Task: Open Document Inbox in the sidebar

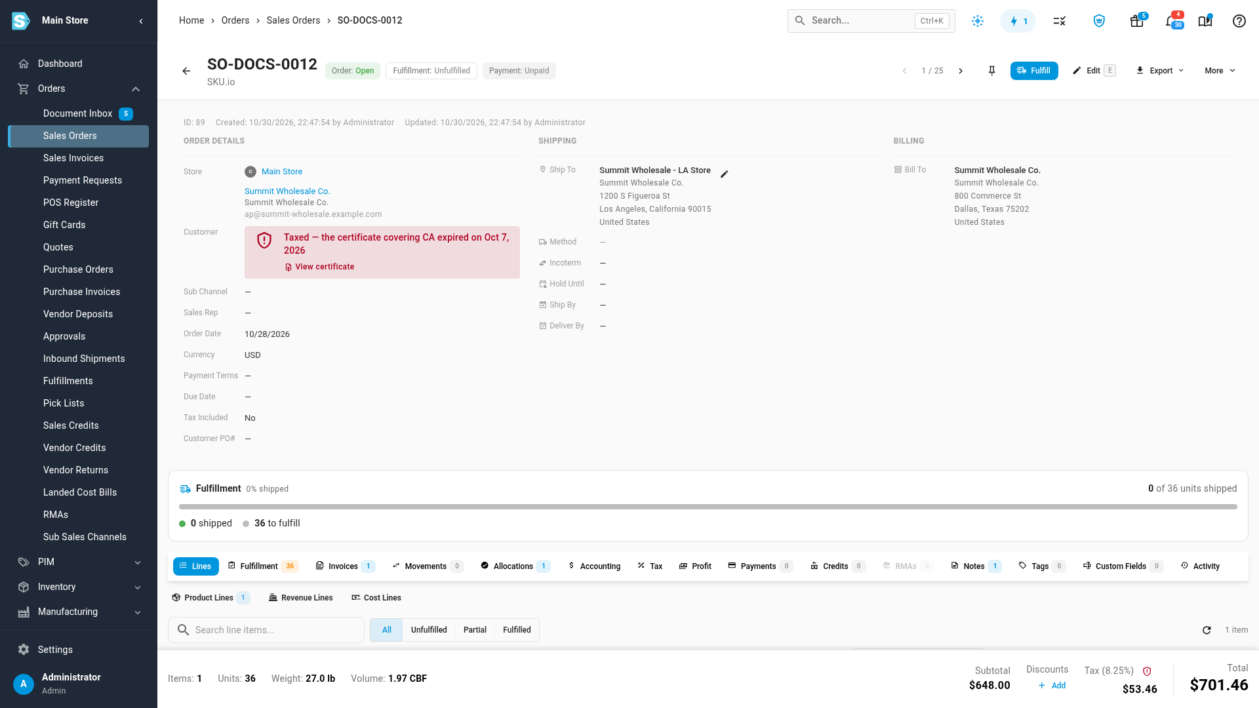Action: 79,114
